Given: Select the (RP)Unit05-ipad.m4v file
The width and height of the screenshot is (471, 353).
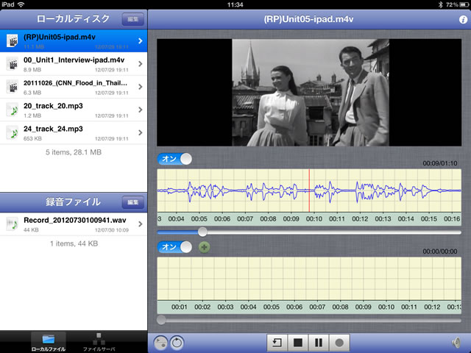Looking at the screenshot, I should [74, 41].
